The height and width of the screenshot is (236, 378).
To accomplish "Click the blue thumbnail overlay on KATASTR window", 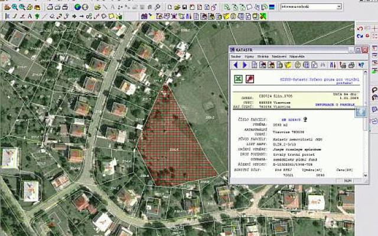I will [x=361, y=113].
